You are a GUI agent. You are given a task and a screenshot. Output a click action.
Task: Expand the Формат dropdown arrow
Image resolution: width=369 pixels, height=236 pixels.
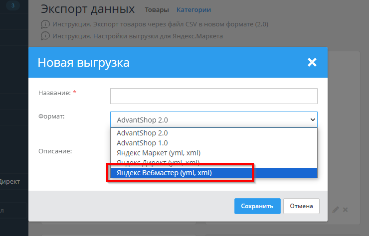click(313, 119)
